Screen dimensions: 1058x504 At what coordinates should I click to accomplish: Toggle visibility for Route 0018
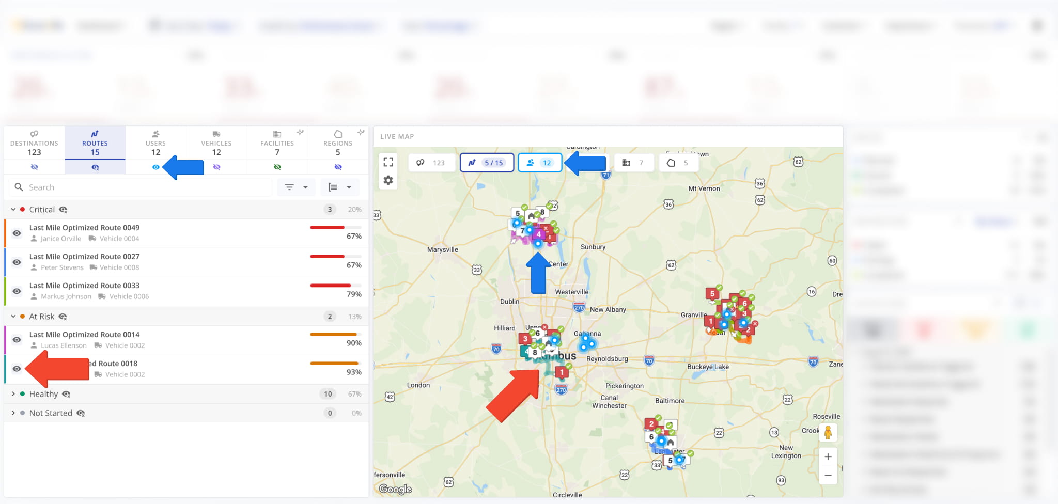pos(17,369)
